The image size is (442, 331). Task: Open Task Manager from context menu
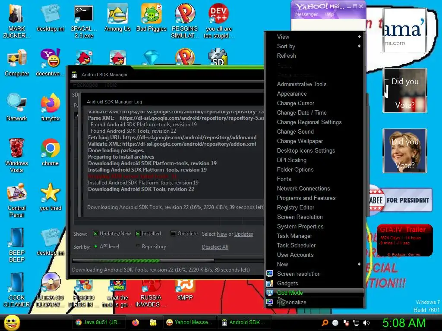(315, 236)
